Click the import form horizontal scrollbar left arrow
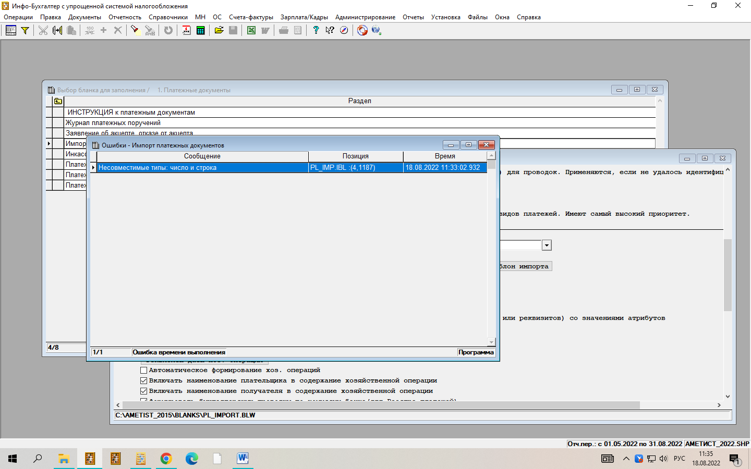Screen dimensions: 751x469 pos(118,405)
